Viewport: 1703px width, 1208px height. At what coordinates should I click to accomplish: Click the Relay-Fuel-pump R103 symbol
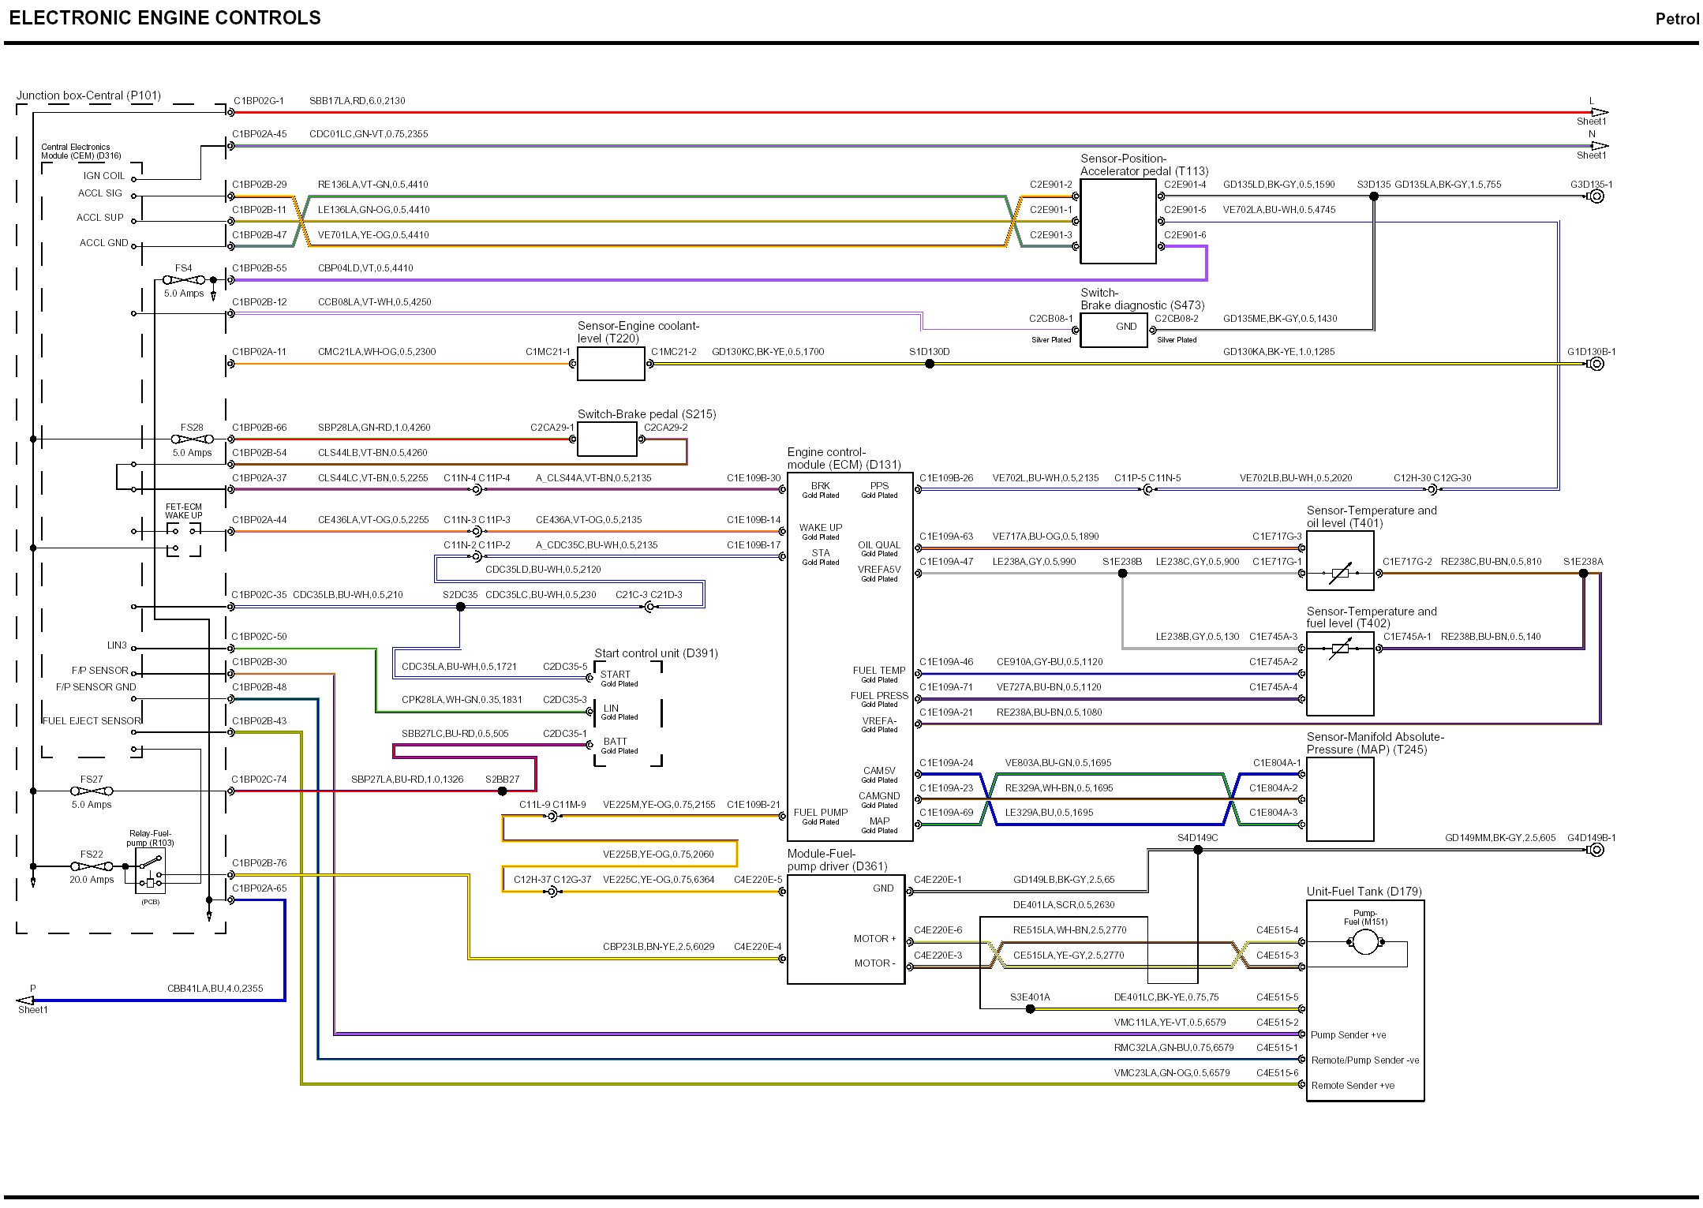[150, 873]
